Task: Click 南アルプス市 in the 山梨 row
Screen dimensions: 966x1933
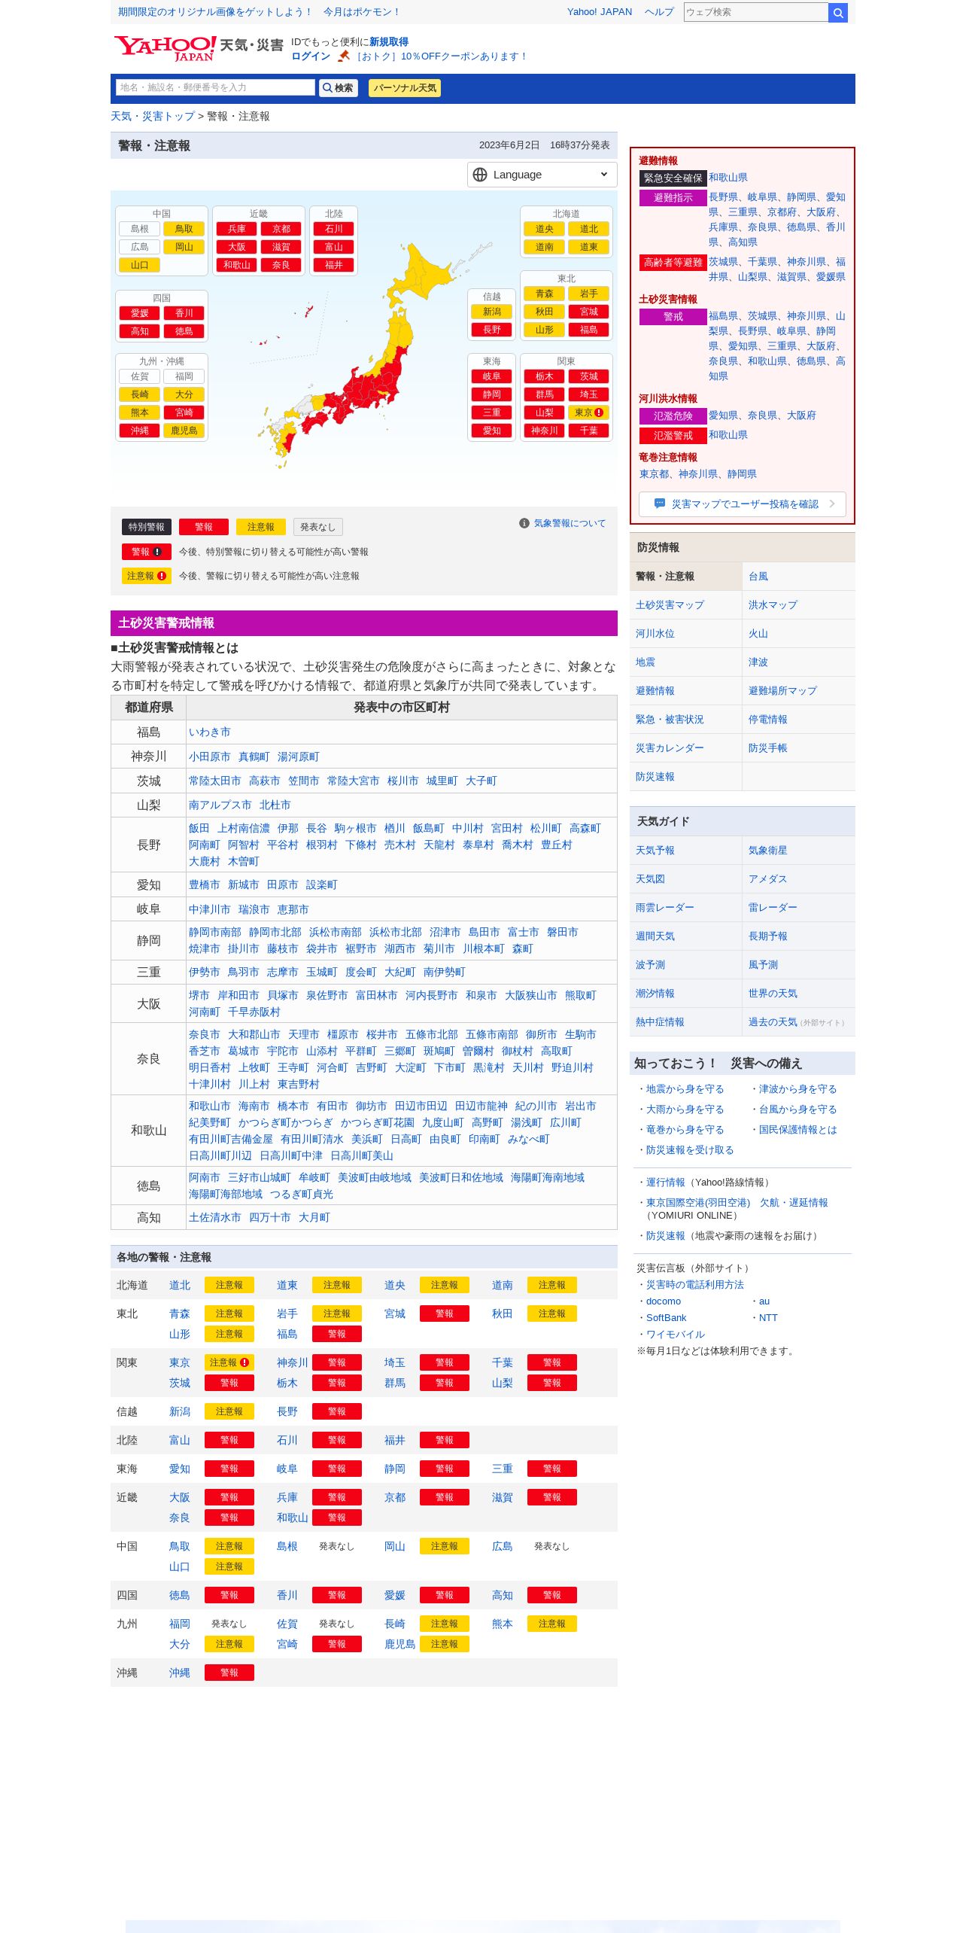Action: pos(220,805)
